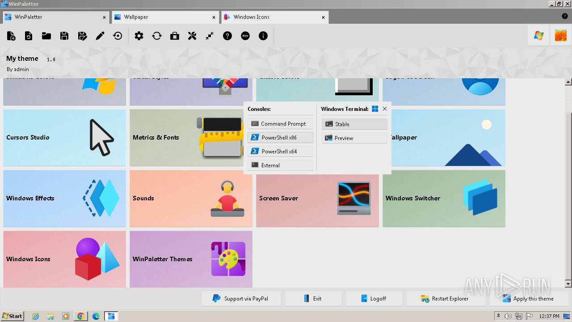Click the reset/restore circular icon
This screenshot has height=322, width=572.
pos(118,36)
